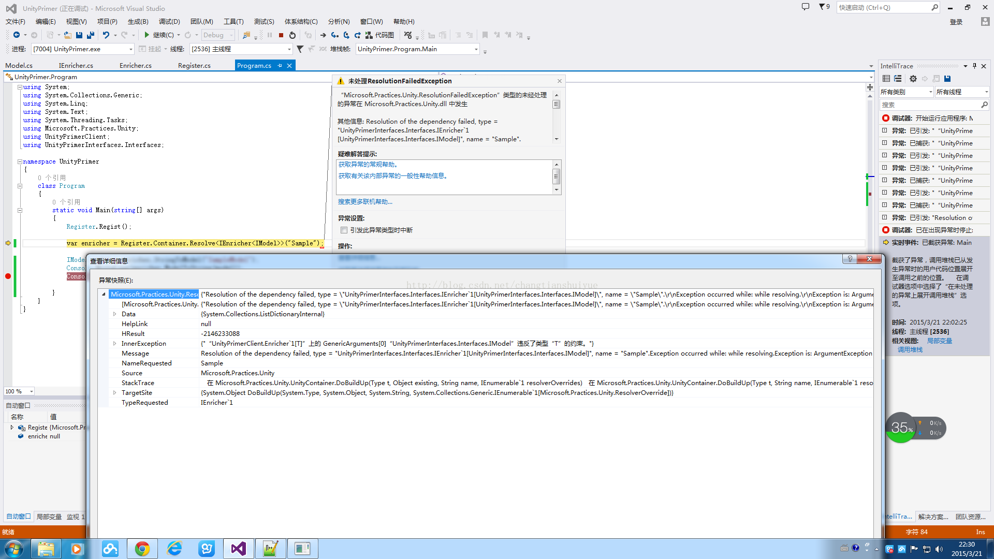Navigate backward with the back arrow icon
This screenshot has width=994, height=559.
[17, 35]
